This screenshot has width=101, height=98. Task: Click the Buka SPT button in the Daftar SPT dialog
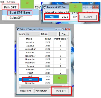click(61, 91)
